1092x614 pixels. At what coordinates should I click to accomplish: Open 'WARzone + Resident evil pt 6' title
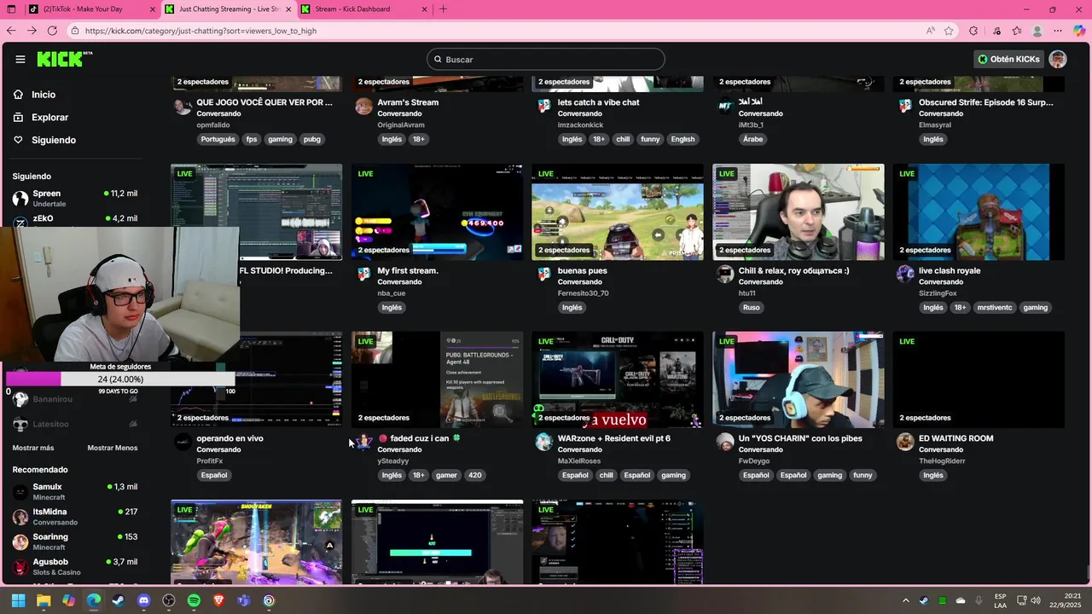click(614, 438)
